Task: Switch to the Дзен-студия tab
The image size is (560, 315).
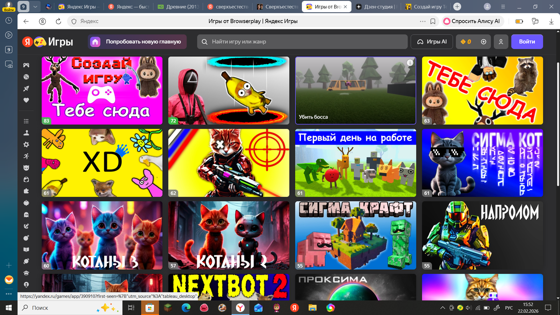Action: [x=376, y=7]
